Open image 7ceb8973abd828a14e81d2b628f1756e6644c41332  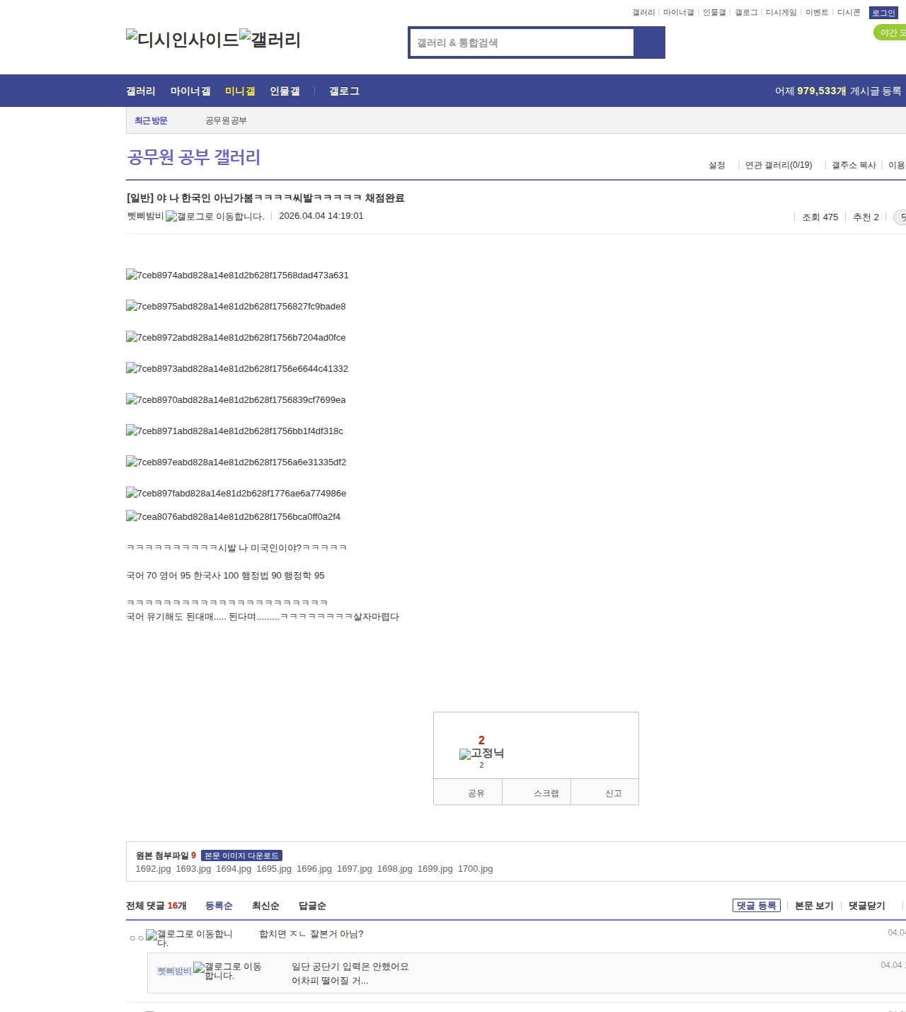coord(237,369)
